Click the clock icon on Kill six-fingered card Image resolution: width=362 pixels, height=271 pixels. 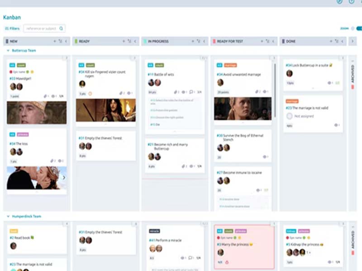click(x=90, y=93)
